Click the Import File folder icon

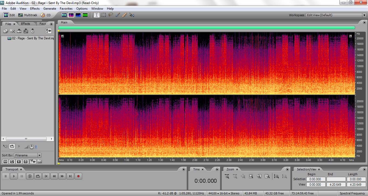[6, 31]
